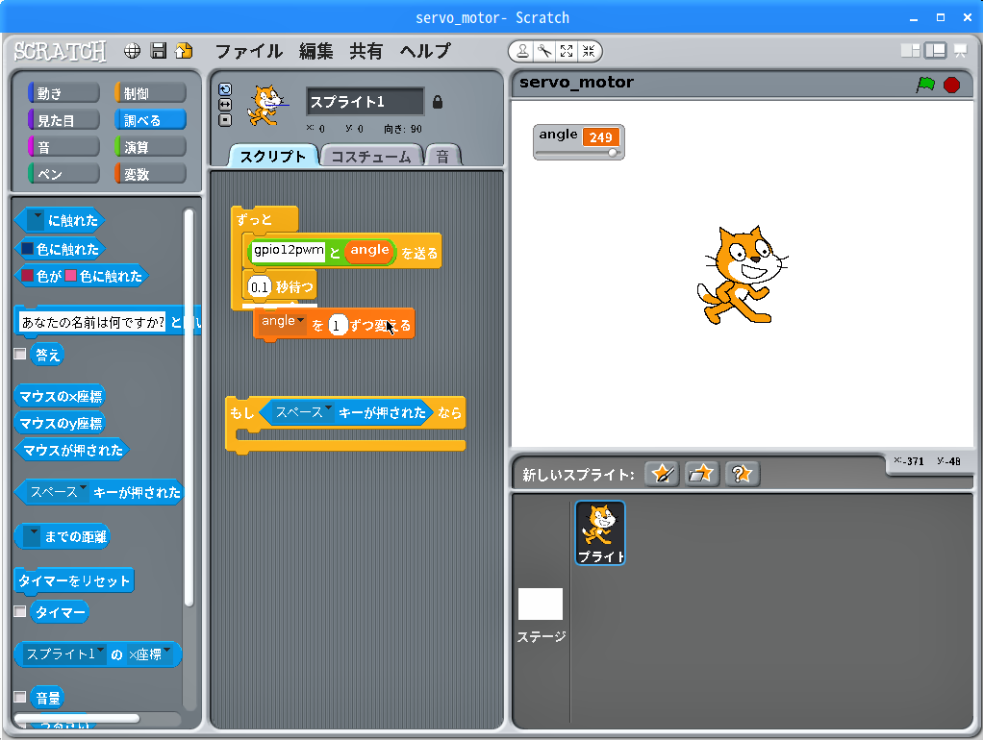The image size is (983, 740).
Task: Switch to the コスチューム tab
Action: click(x=370, y=157)
